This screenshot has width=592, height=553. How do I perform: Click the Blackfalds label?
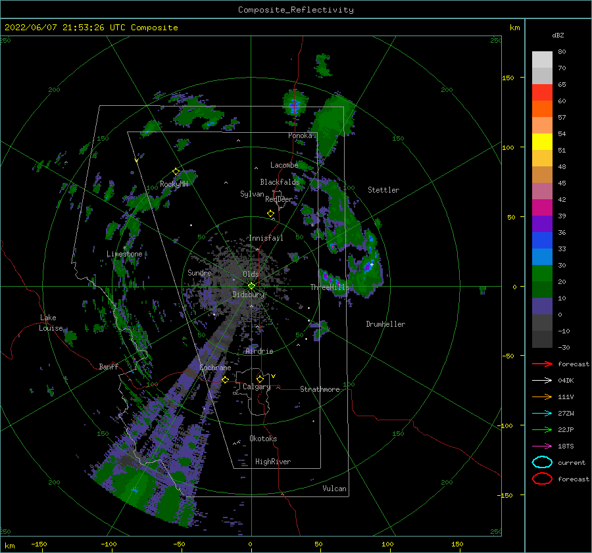pos(280,182)
